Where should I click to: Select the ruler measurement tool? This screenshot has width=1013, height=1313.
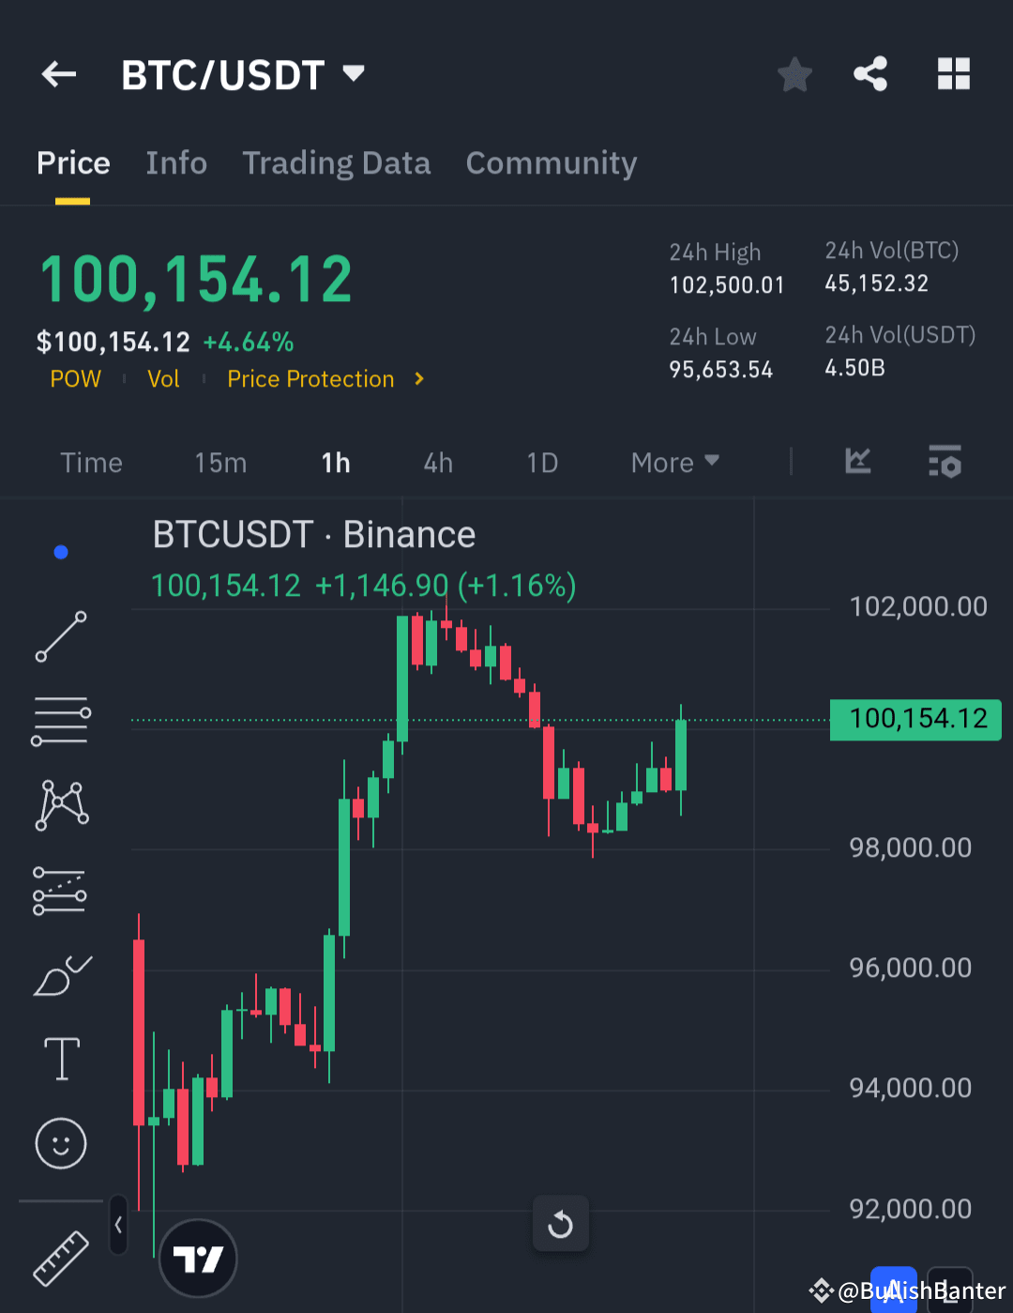60,1258
